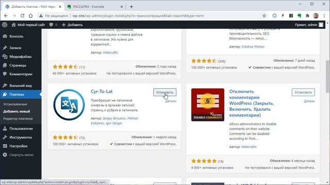Viewport: 330px width, 185px height.
Task: Open Привет, admin account menu
Action: point(309,25)
